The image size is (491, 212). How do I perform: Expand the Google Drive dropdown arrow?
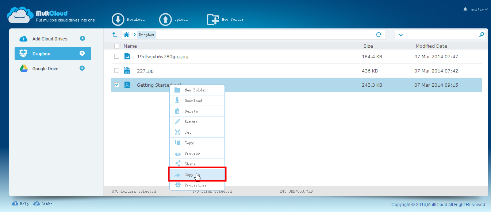point(82,68)
